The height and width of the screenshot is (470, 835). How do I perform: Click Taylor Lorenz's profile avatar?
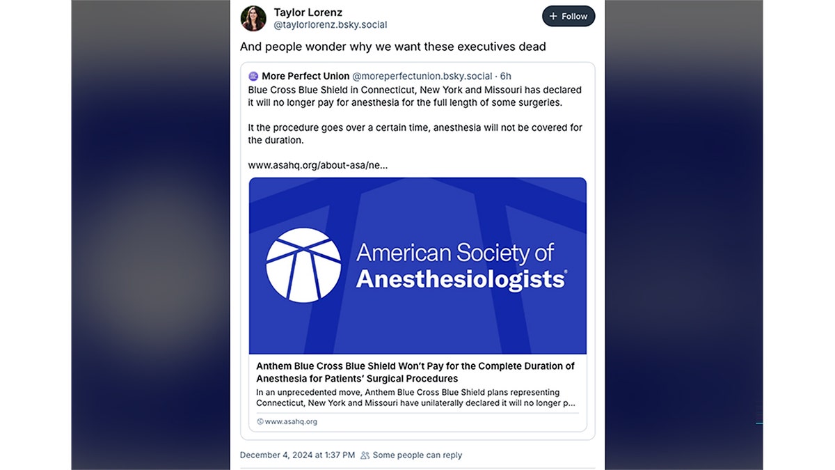pos(253,18)
